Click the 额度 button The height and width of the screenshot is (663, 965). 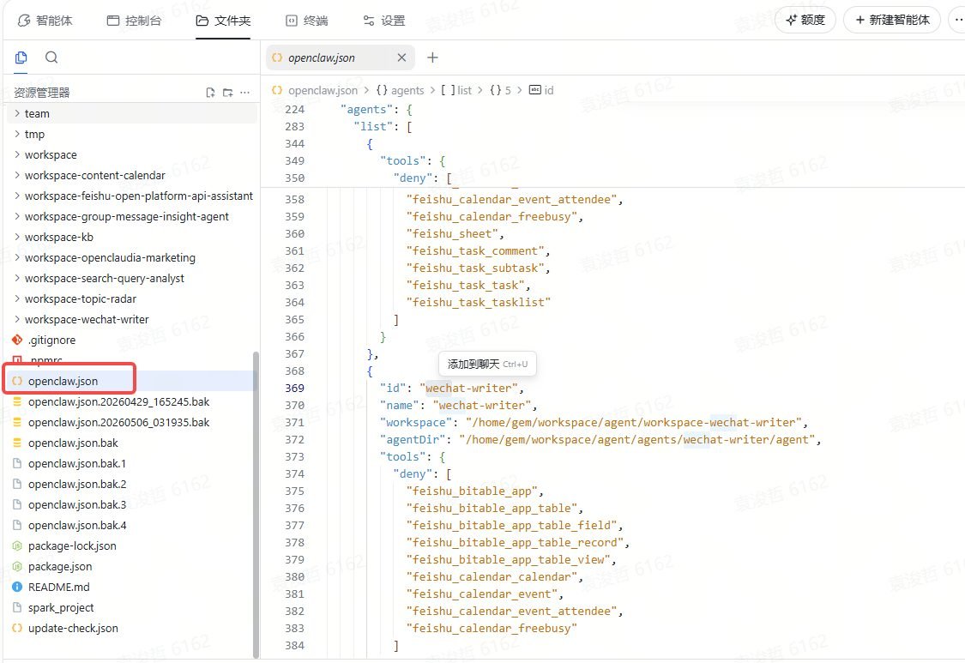(805, 20)
